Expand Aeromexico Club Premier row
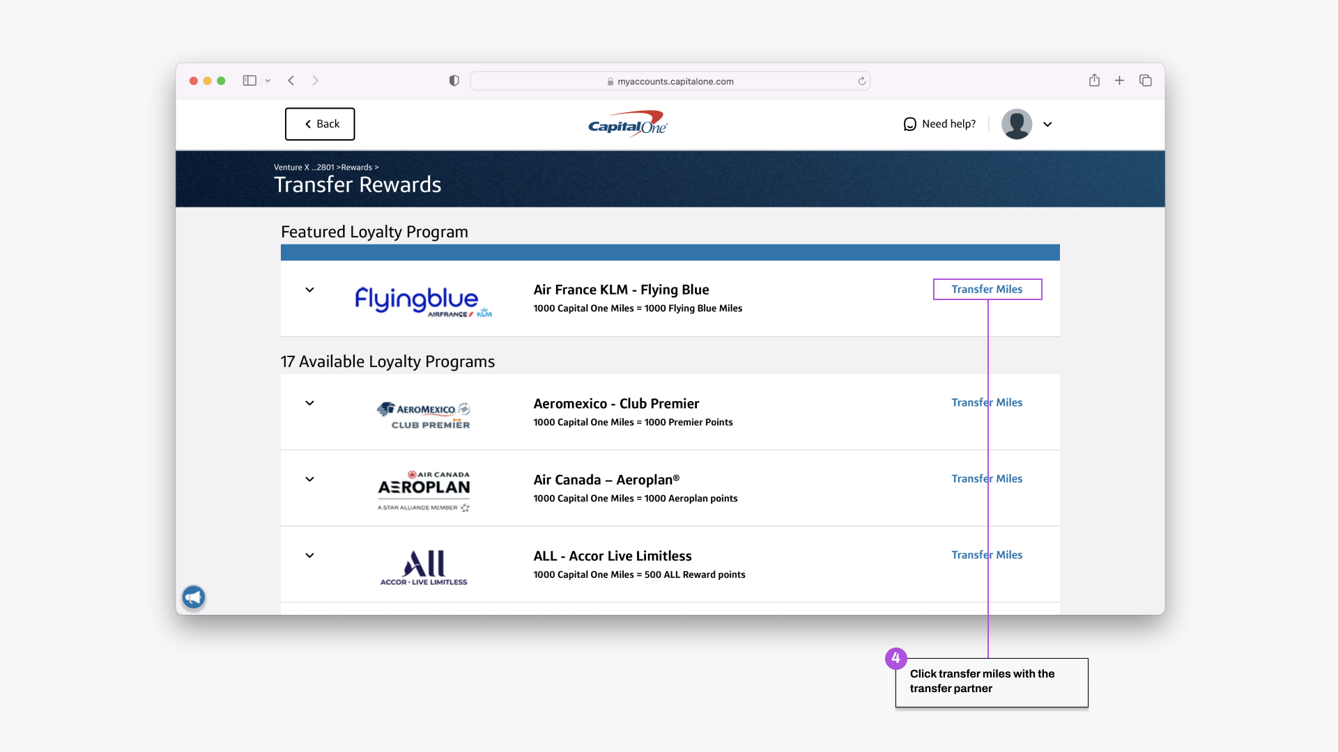The height and width of the screenshot is (752, 1338). coord(309,403)
